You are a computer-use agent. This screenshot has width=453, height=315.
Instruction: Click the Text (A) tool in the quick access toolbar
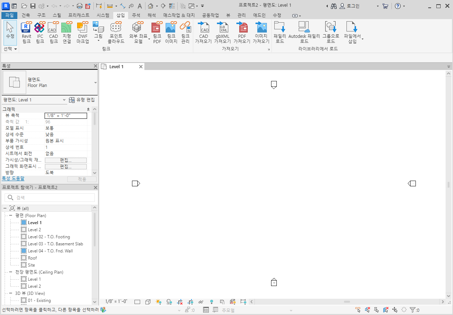(x=140, y=6)
